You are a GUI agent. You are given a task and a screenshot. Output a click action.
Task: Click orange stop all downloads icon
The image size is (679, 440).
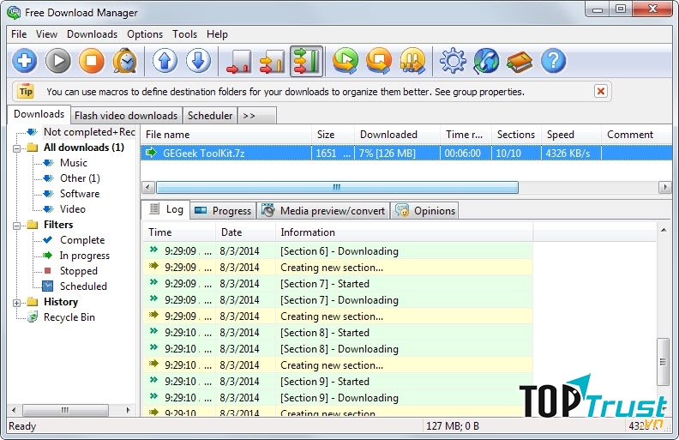pos(379,61)
